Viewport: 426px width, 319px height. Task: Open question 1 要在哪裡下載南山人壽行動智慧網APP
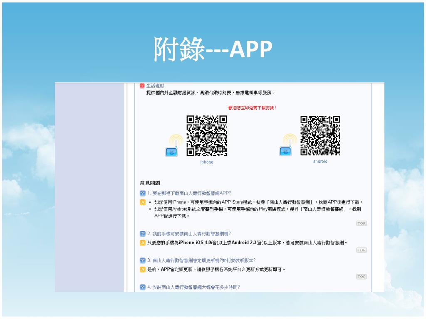(189, 193)
